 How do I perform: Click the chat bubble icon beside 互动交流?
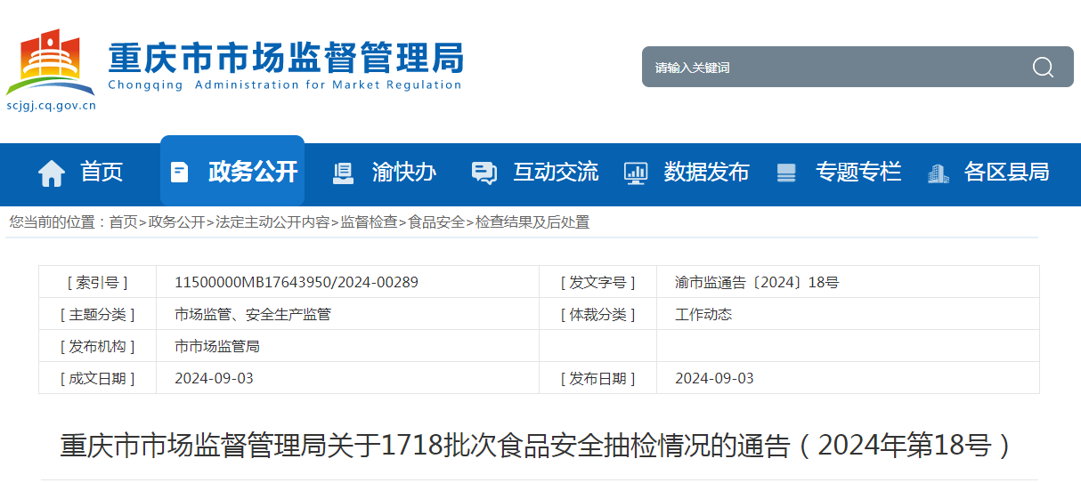(x=484, y=173)
